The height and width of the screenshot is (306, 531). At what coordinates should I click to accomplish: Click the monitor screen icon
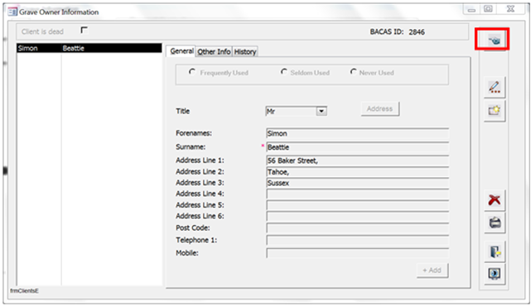[x=495, y=274]
